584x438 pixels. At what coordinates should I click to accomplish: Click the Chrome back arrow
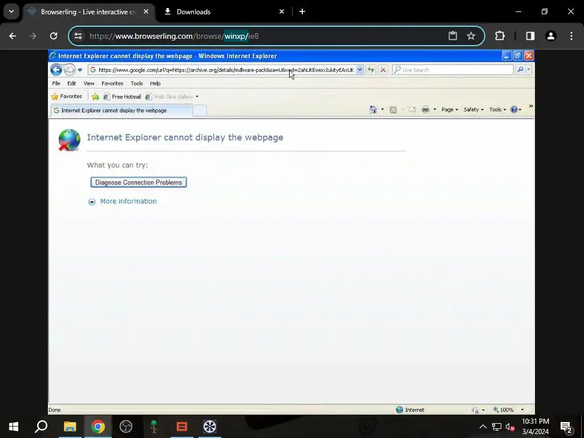[13, 36]
